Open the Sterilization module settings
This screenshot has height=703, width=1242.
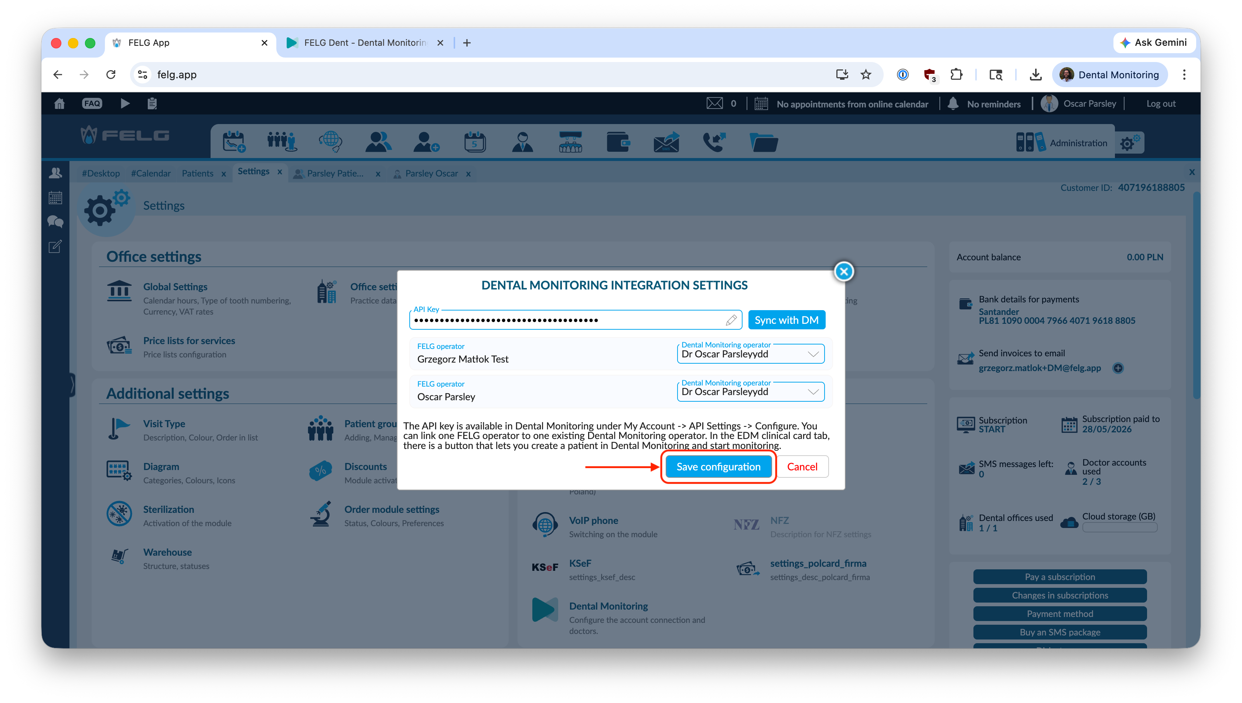click(168, 510)
